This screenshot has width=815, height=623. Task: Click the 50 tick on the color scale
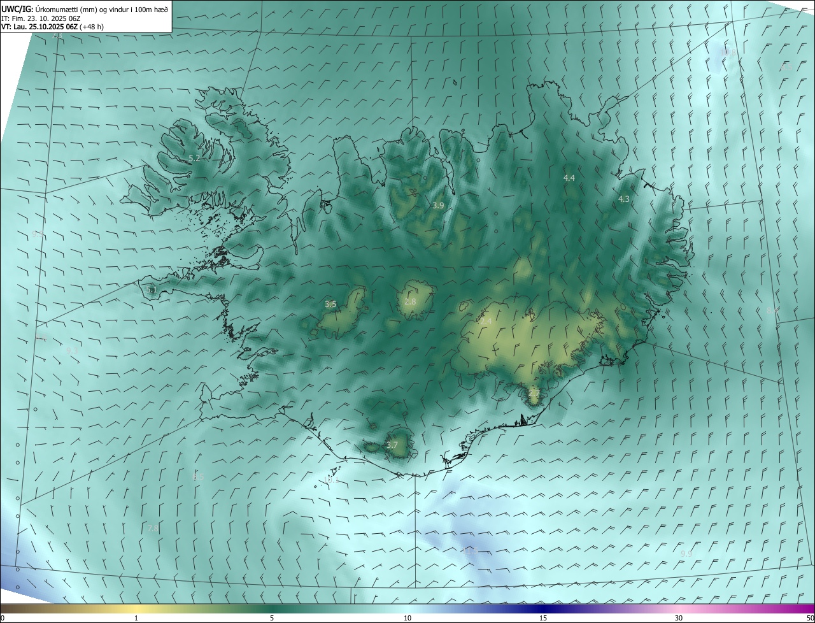point(810,618)
